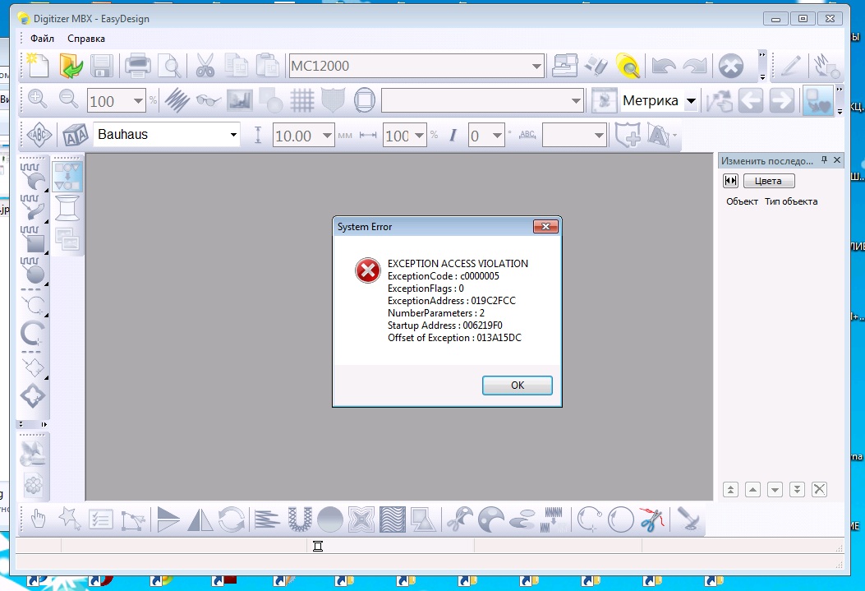The width and height of the screenshot is (865, 591).
Task: Click the left arrow navigation icon
Action: [751, 101]
